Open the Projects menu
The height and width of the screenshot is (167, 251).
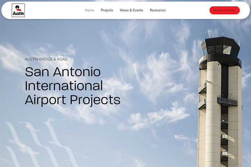tap(107, 10)
